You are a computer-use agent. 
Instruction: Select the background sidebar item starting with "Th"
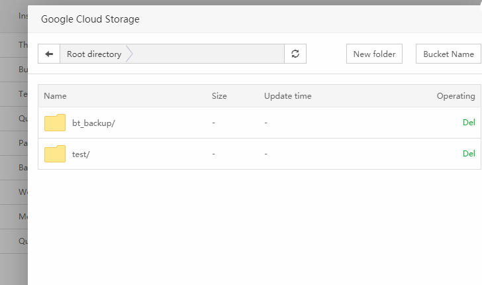(23, 45)
